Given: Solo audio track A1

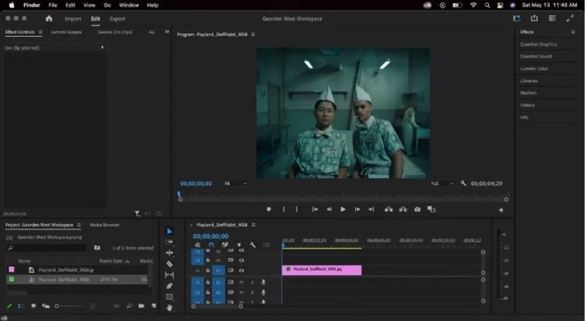Looking at the screenshot, I should [x=252, y=282].
